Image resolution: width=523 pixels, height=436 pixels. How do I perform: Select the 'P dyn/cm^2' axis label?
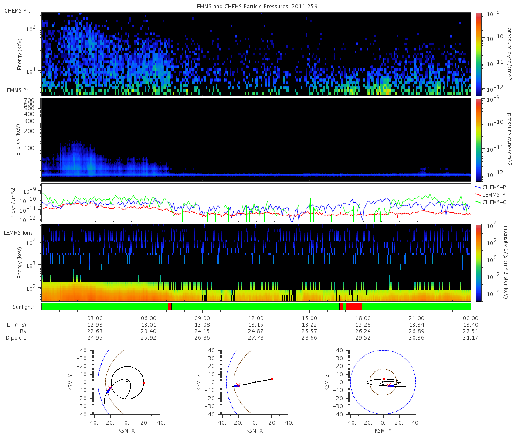pyautogui.click(x=14, y=203)
